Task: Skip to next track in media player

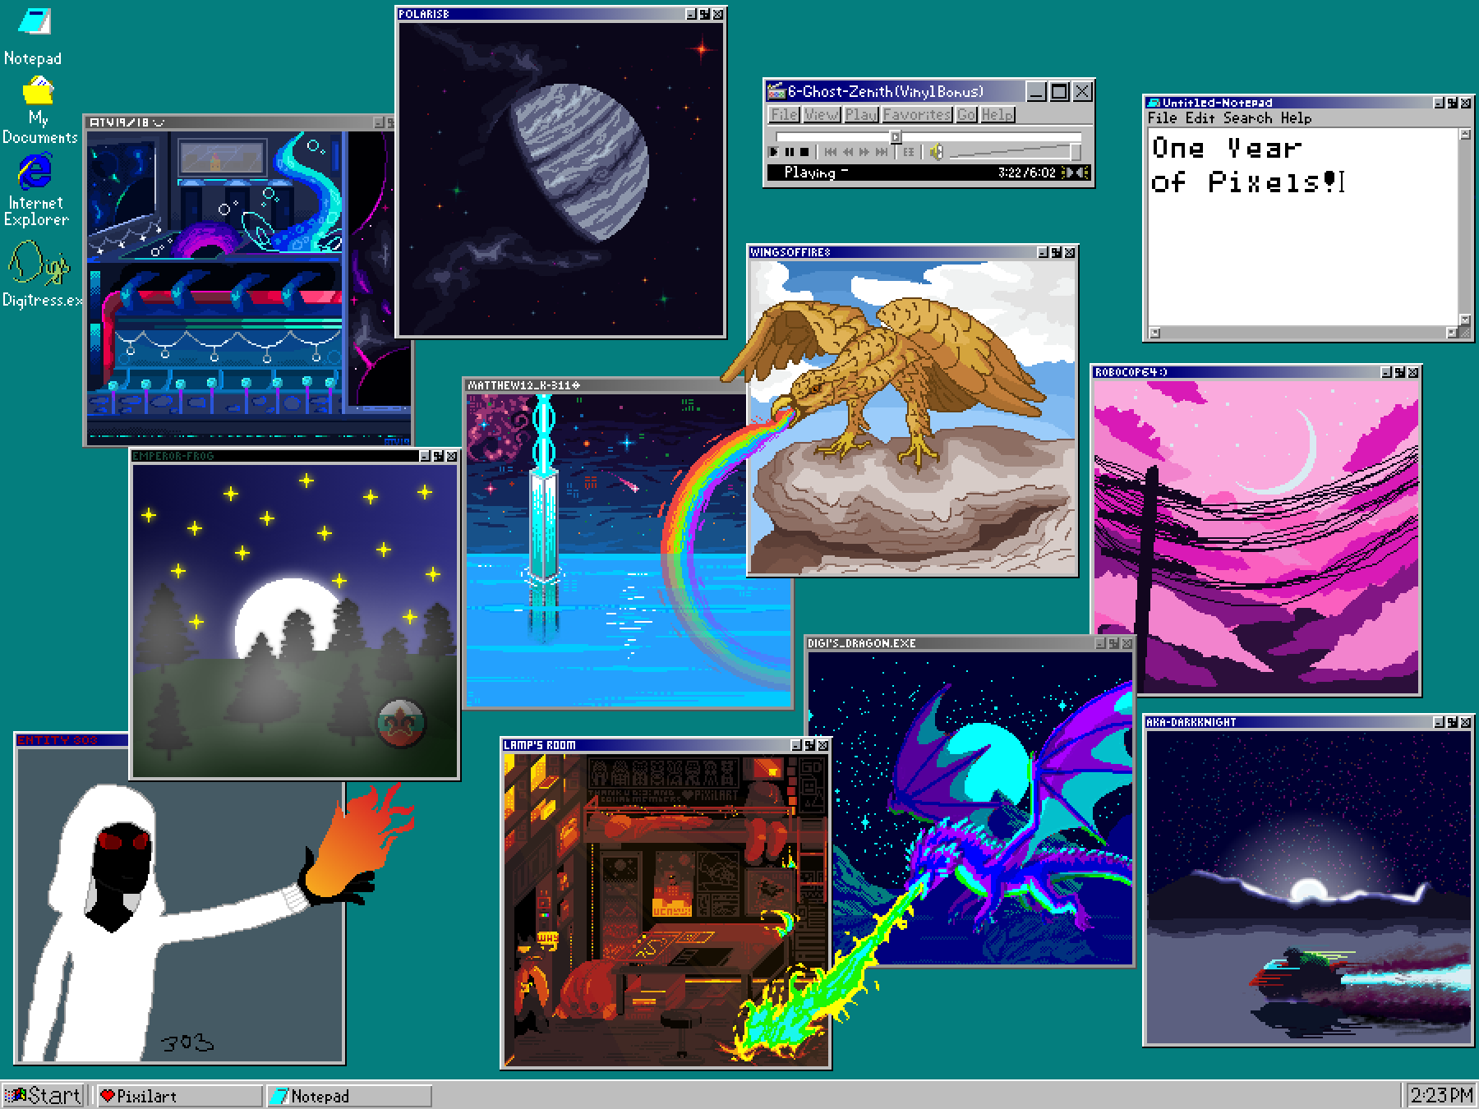Action: click(882, 152)
